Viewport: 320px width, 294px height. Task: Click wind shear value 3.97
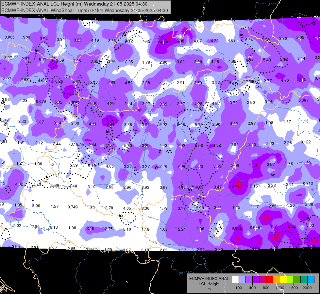pyautogui.click(x=271, y=164)
